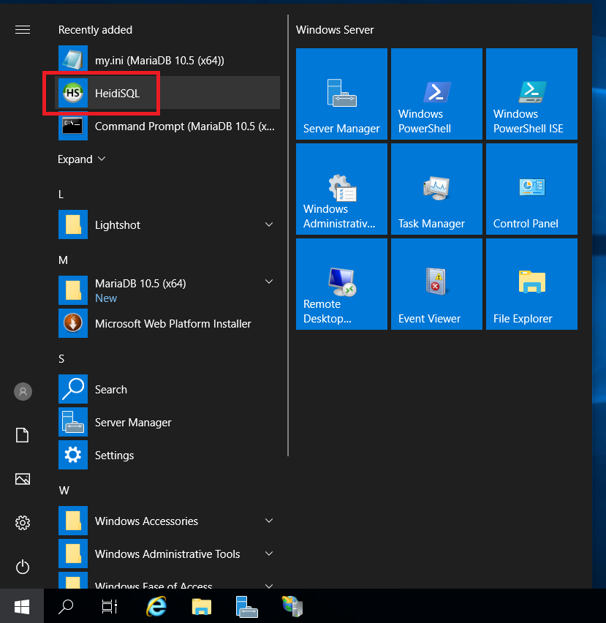Launch Microsoft Web Platform Installer
Image resolution: width=606 pixels, height=623 pixels.
click(167, 323)
